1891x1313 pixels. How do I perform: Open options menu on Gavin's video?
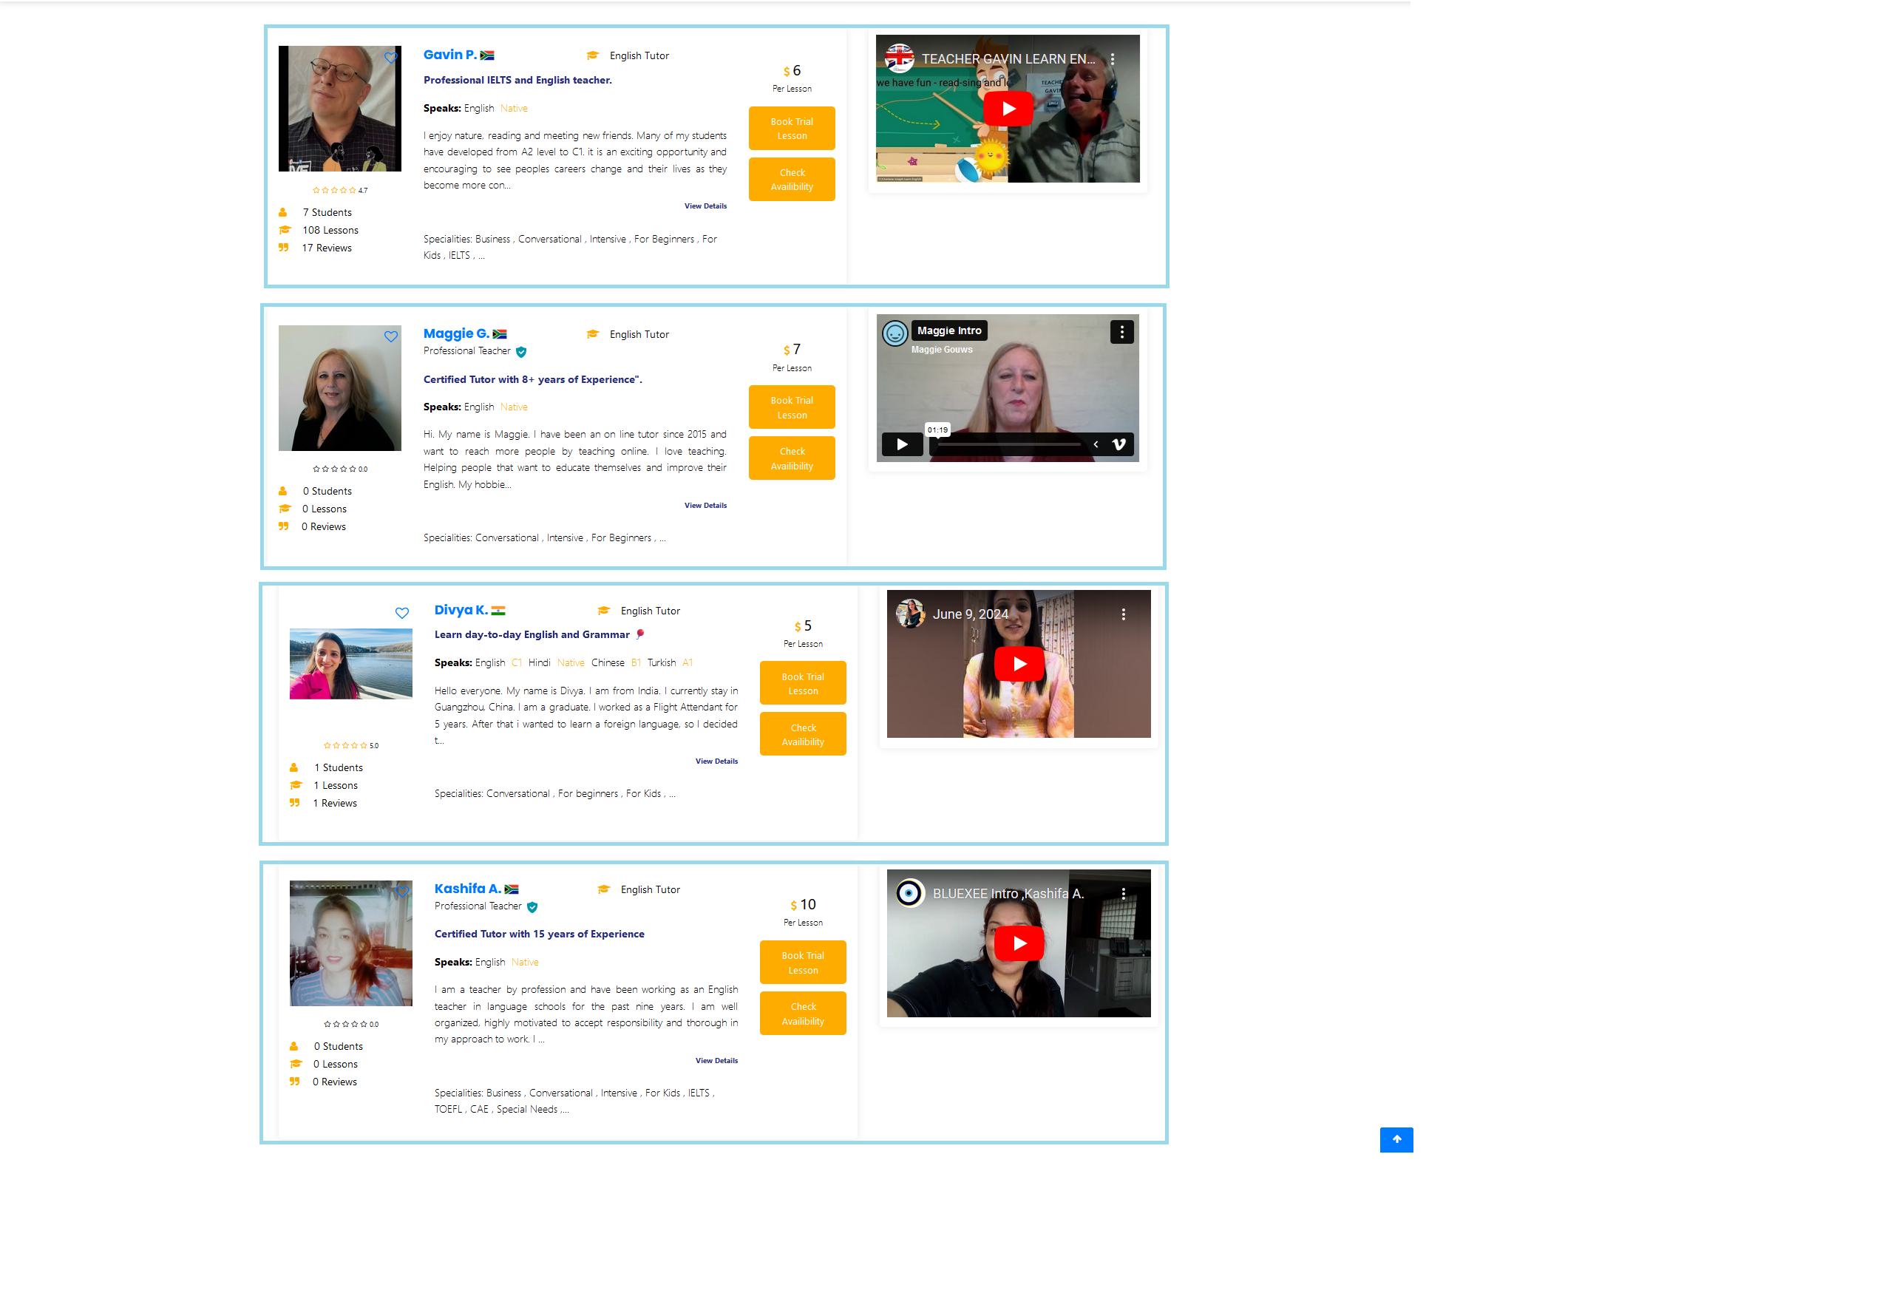[x=1112, y=59]
